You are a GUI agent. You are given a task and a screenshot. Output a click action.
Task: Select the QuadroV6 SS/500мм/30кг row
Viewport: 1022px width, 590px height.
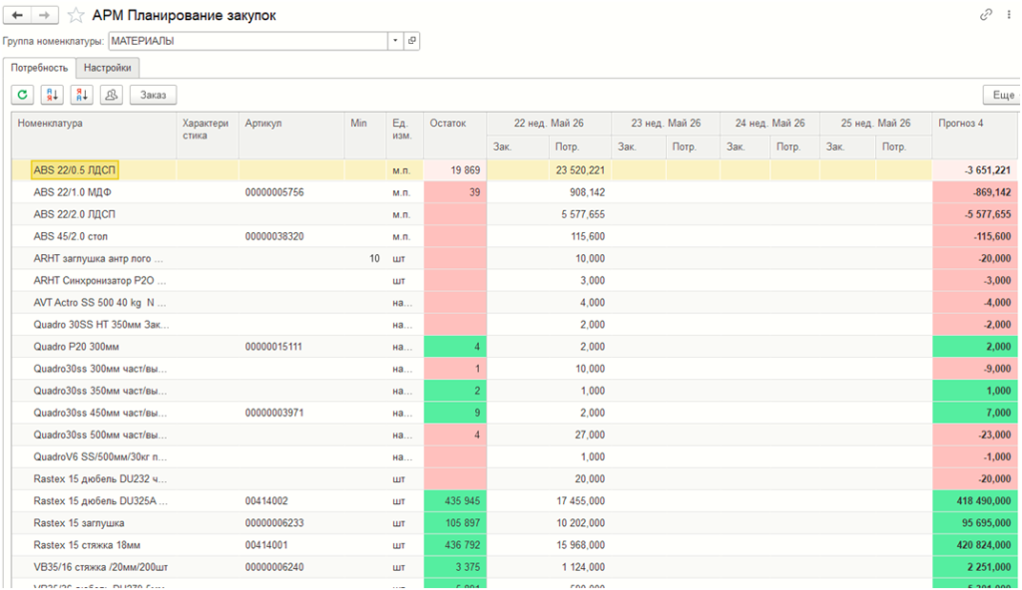point(515,457)
